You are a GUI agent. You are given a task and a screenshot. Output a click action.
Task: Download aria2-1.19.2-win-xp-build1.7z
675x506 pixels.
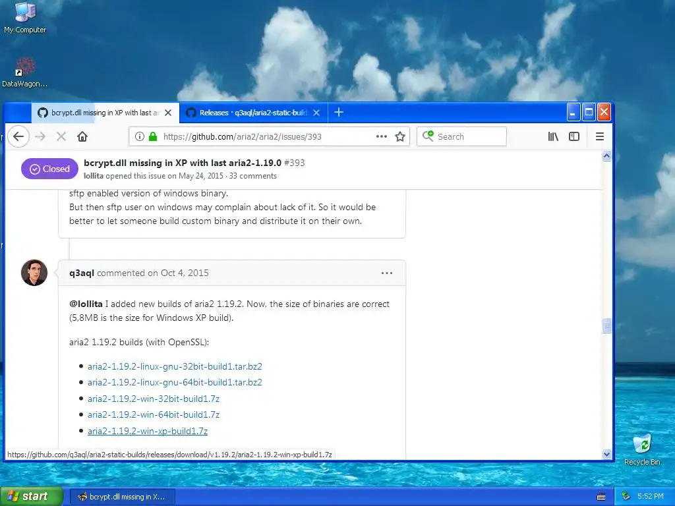point(148,431)
